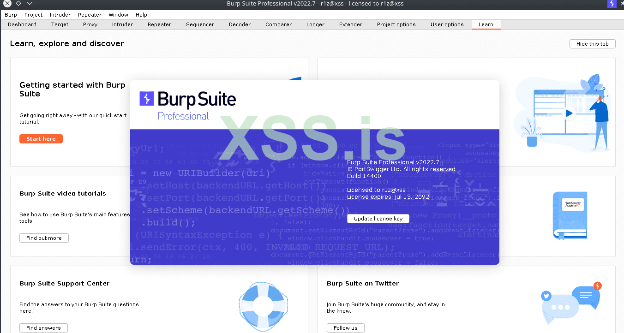Open the Project menu
This screenshot has height=333, width=624.
[34, 15]
